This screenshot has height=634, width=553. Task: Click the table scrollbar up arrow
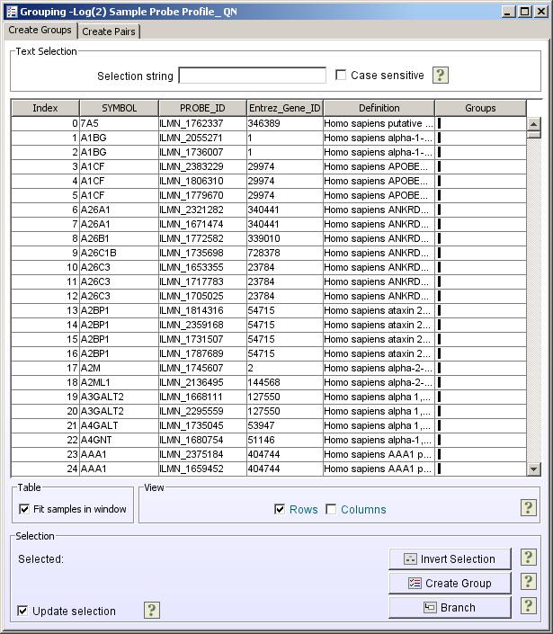coord(533,124)
